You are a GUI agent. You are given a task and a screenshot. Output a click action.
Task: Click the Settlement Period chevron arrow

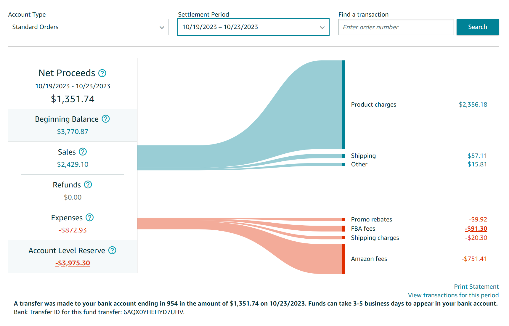pos(322,28)
